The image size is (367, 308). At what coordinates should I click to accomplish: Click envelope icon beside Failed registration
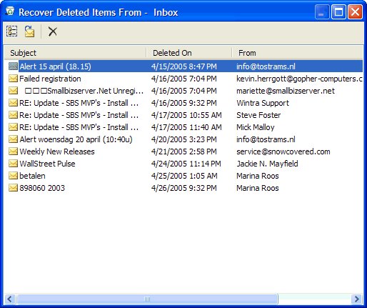(x=13, y=79)
